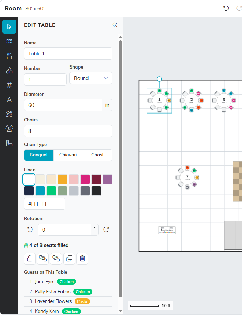
Task: Select the purple linen swatch
Action: tap(108, 179)
